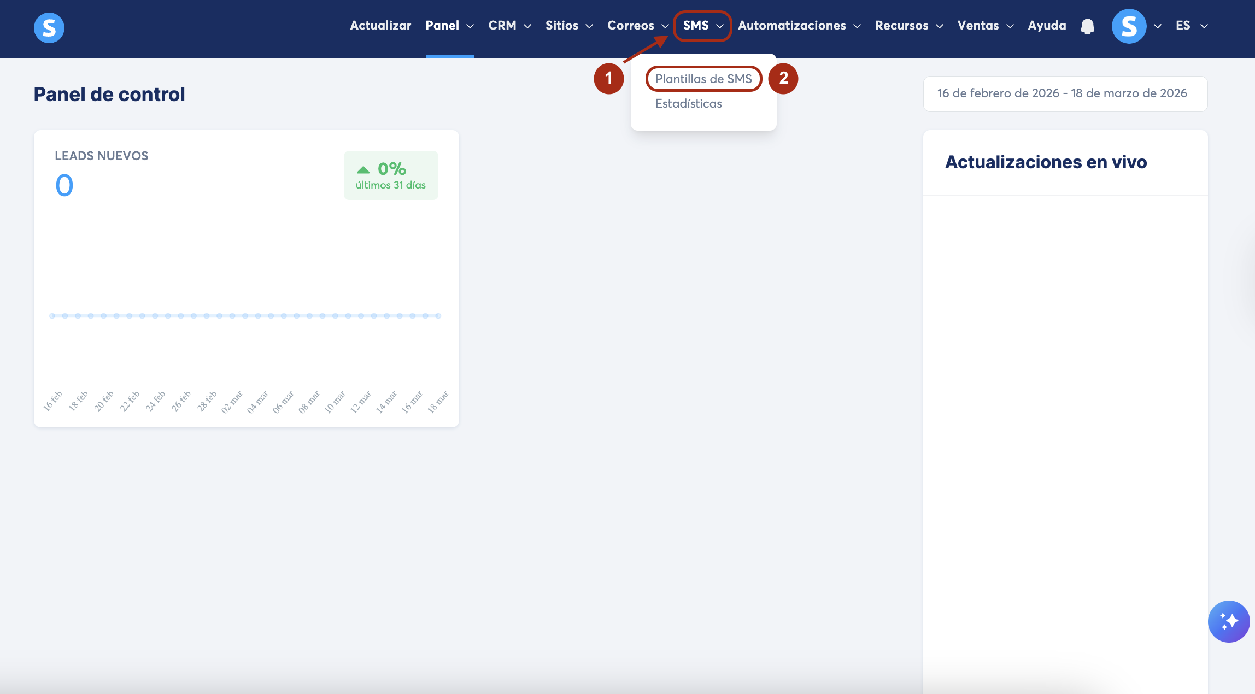Click the 18 mar chart data point

438,316
